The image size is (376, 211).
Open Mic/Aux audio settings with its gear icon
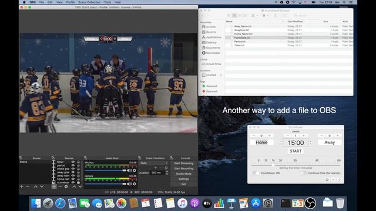(135, 171)
